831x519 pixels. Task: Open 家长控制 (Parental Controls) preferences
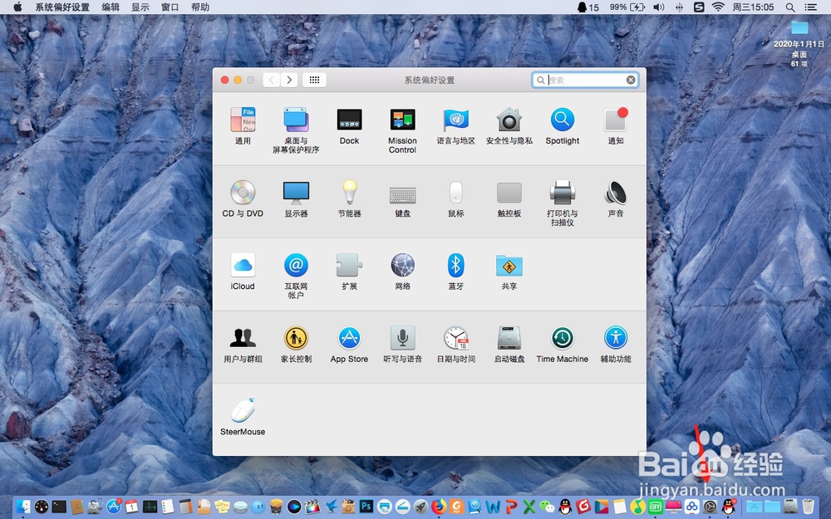coord(296,345)
